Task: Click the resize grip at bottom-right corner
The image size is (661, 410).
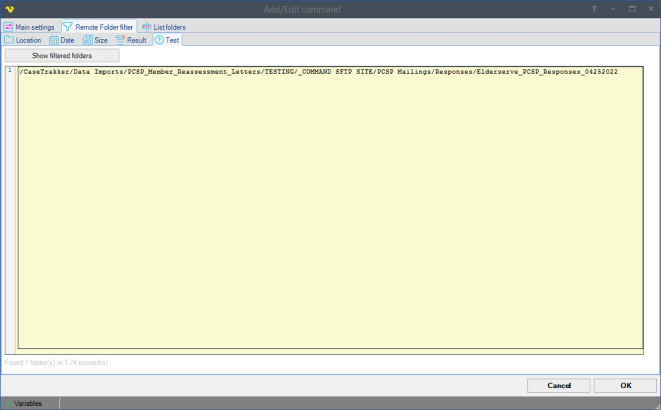Action: 657,406
